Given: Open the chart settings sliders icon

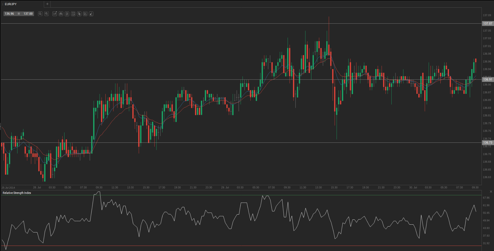Looking at the screenshot, I should (x=67, y=14).
